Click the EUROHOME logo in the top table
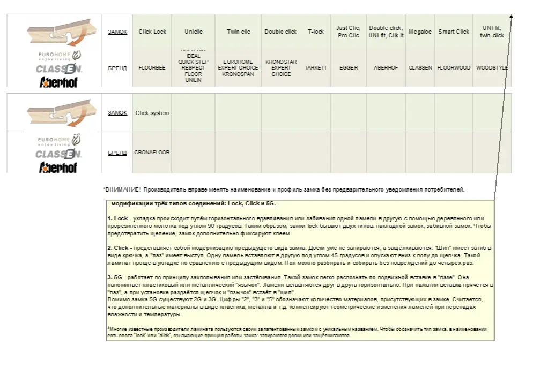 [x=59, y=56]
